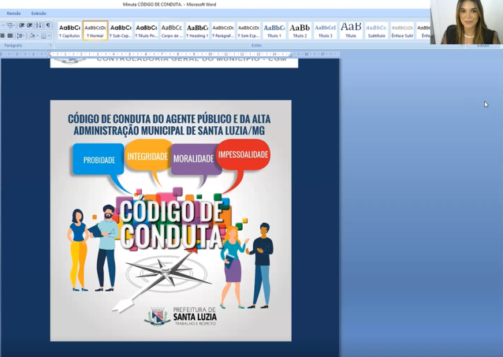Open the line spacing dropdown

[21, 36]
